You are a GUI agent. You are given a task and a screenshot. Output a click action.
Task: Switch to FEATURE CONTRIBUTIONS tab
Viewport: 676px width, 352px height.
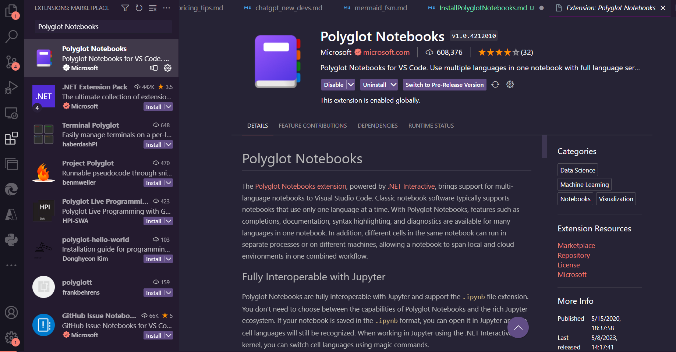(x=313, y=126)
